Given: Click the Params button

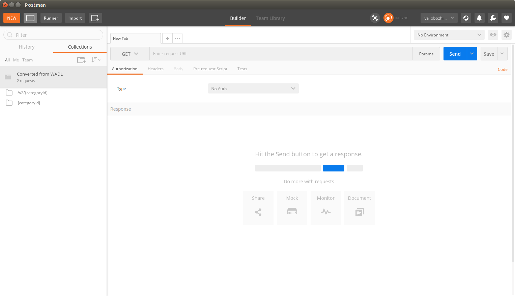Looking at the screenshot, I should click(426, 54).
